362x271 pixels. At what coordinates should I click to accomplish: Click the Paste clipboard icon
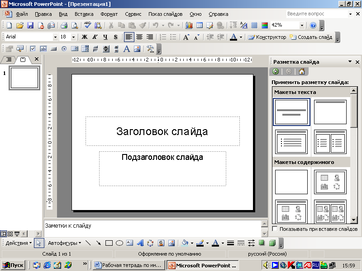click(x=132, y=25)
